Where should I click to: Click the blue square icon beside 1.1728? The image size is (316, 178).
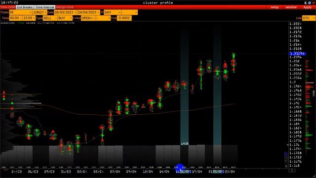click(286, 154)
